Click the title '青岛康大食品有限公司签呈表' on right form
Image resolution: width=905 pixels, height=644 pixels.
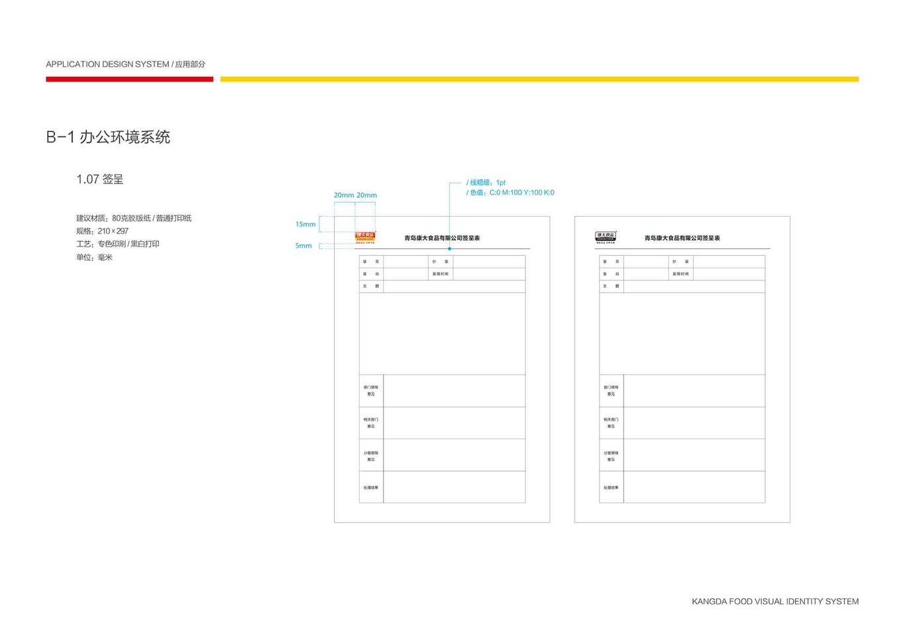click(682, 238)
